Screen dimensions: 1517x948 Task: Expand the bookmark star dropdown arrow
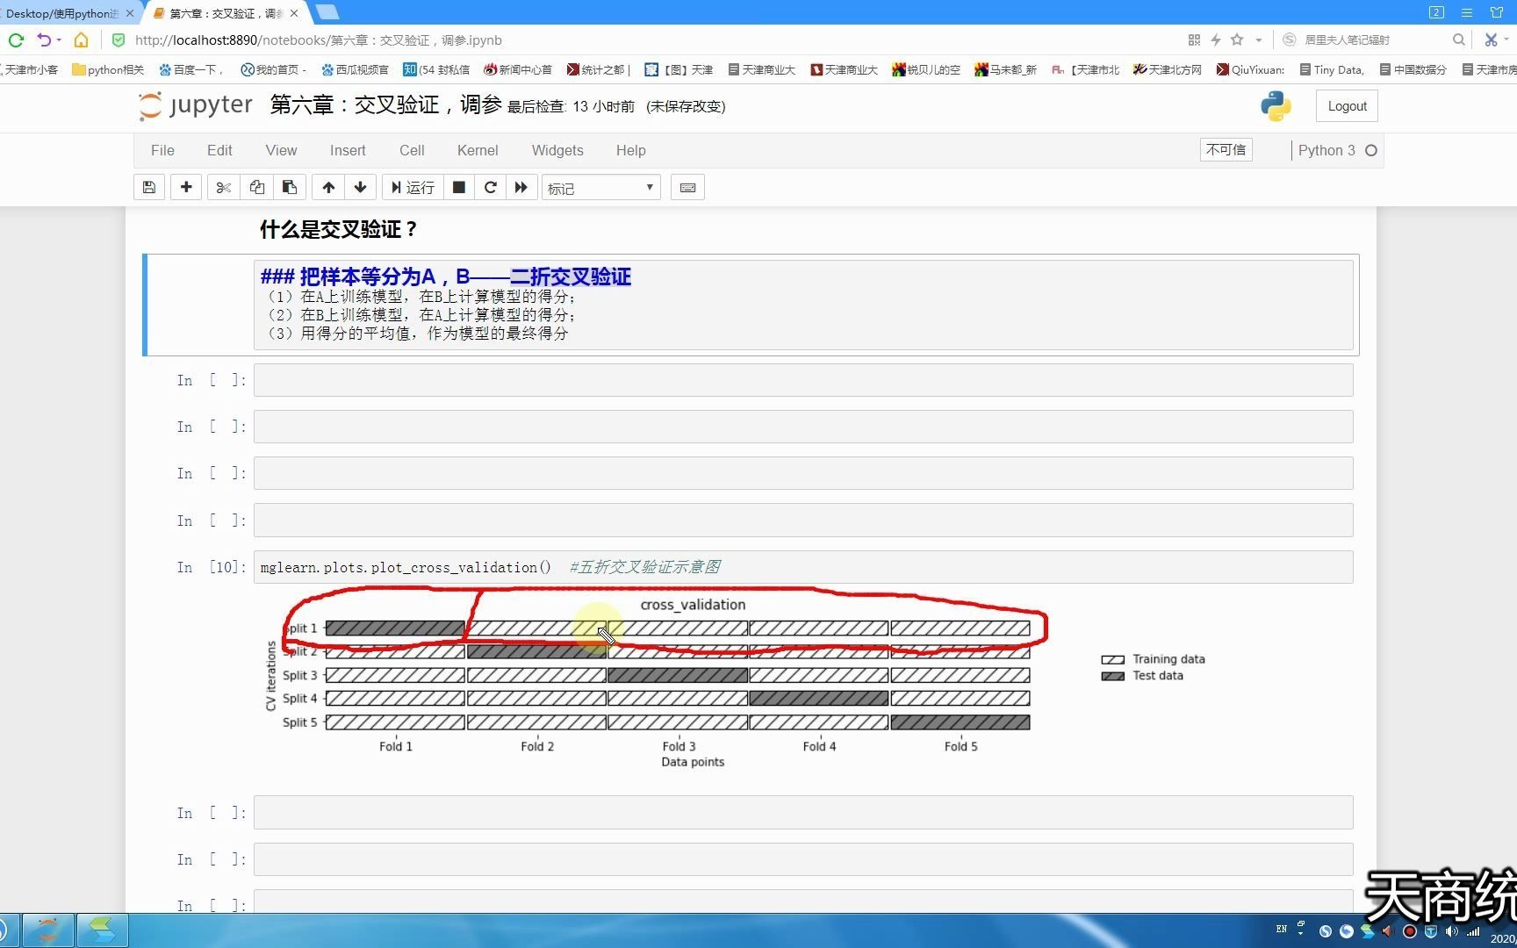tap(1258, 39)
